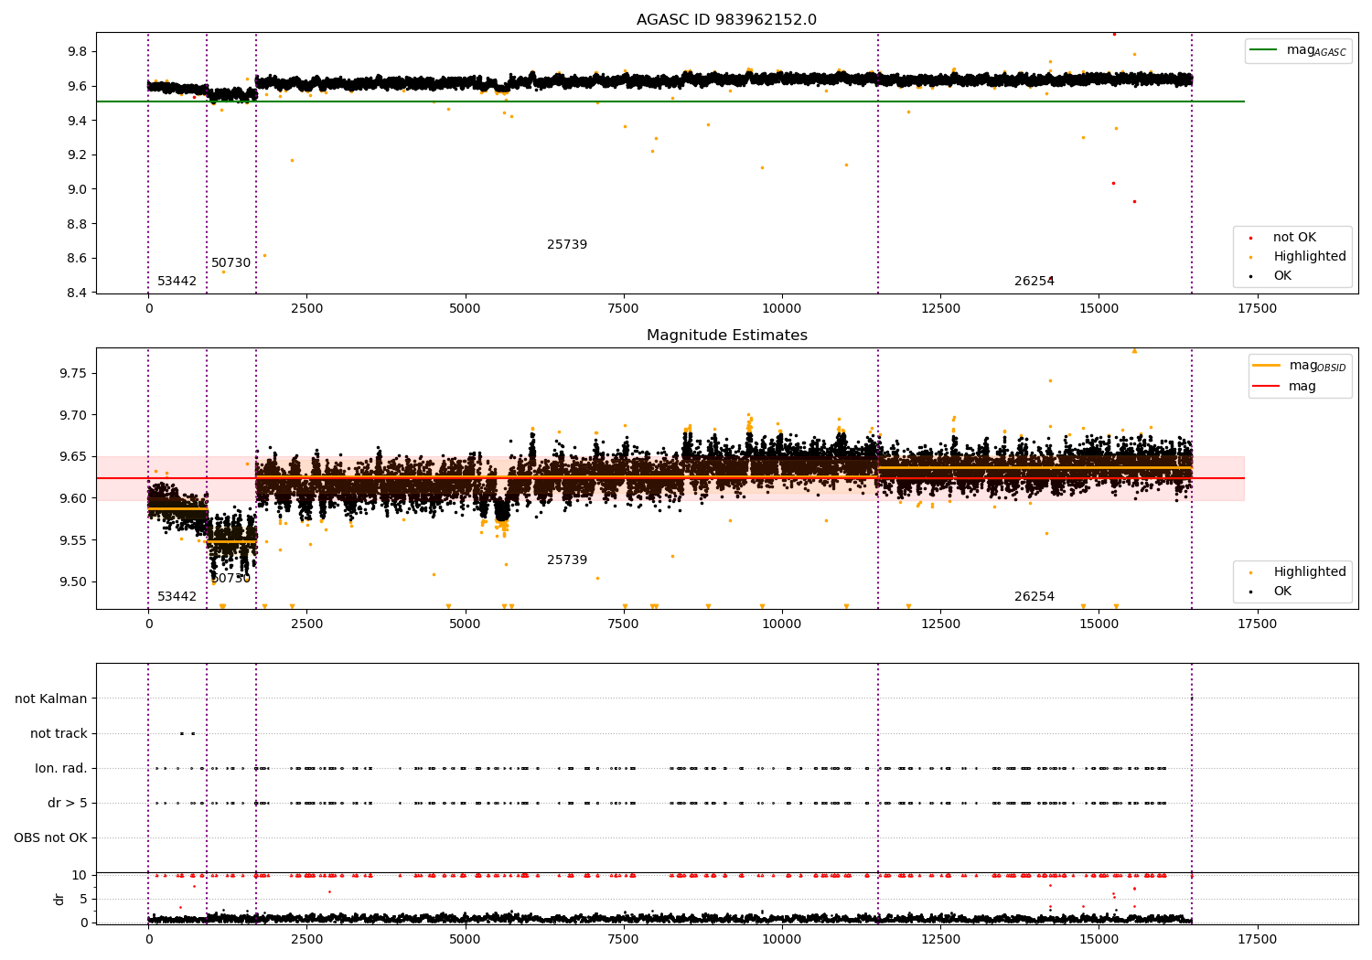Screen dimensions: 1372x960
Task: Click the 'Ion. rad.' row label
Action: [61, 768]
